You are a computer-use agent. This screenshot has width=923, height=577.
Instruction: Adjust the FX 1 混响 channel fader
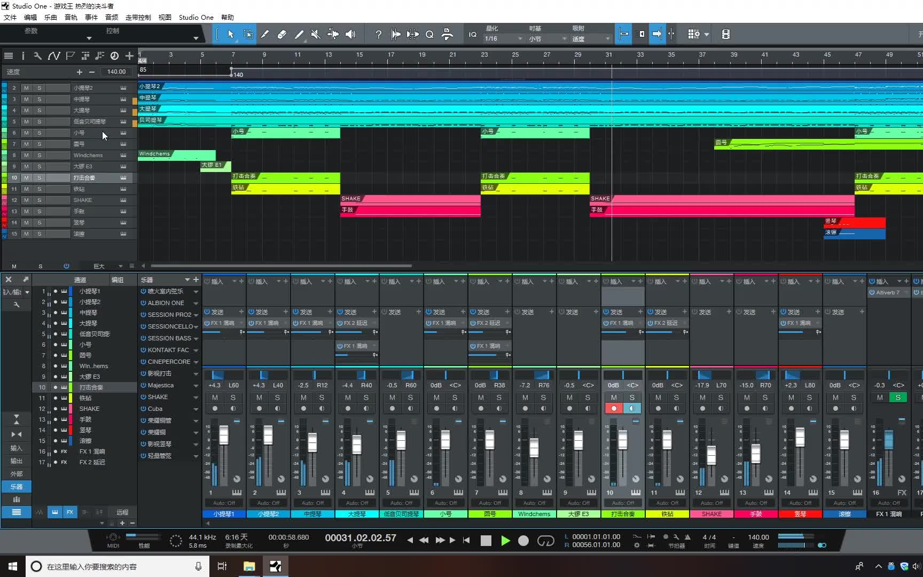888,440
